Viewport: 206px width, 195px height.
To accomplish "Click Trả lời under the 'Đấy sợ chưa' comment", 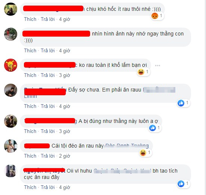I will 48,106.
